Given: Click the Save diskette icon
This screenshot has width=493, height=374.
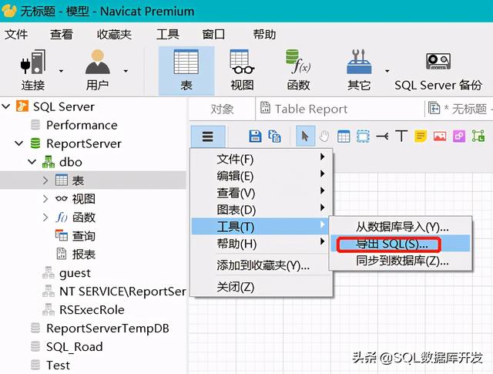Looking at the screenshot, I should click(x=255, y=136).
